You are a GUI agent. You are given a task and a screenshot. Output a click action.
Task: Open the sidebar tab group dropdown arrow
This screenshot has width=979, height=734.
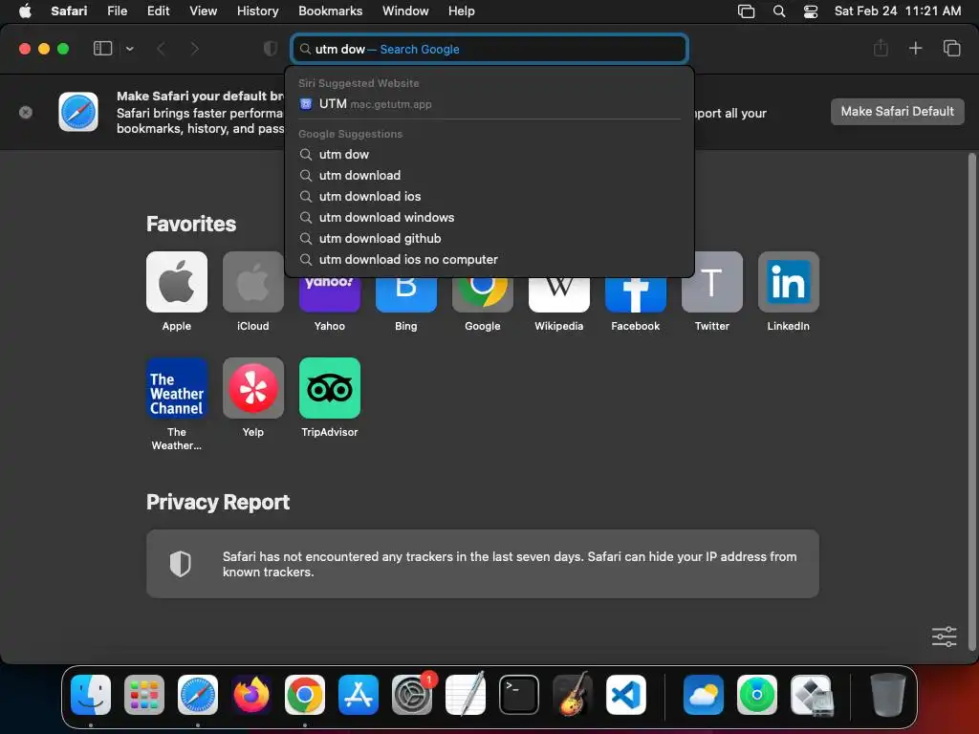click(x=129, y=48)
